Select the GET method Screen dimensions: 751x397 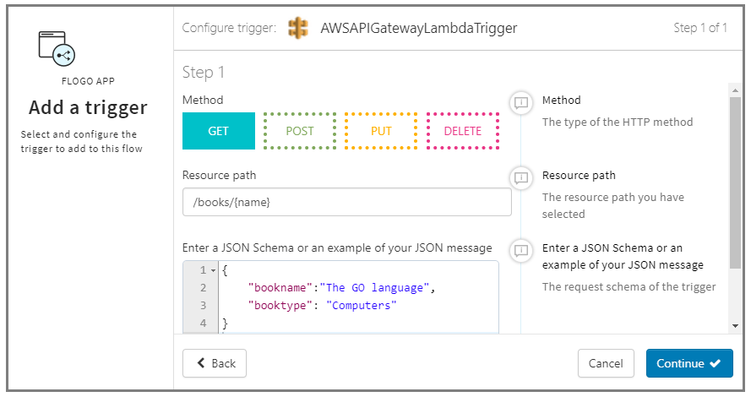(218, 131)
